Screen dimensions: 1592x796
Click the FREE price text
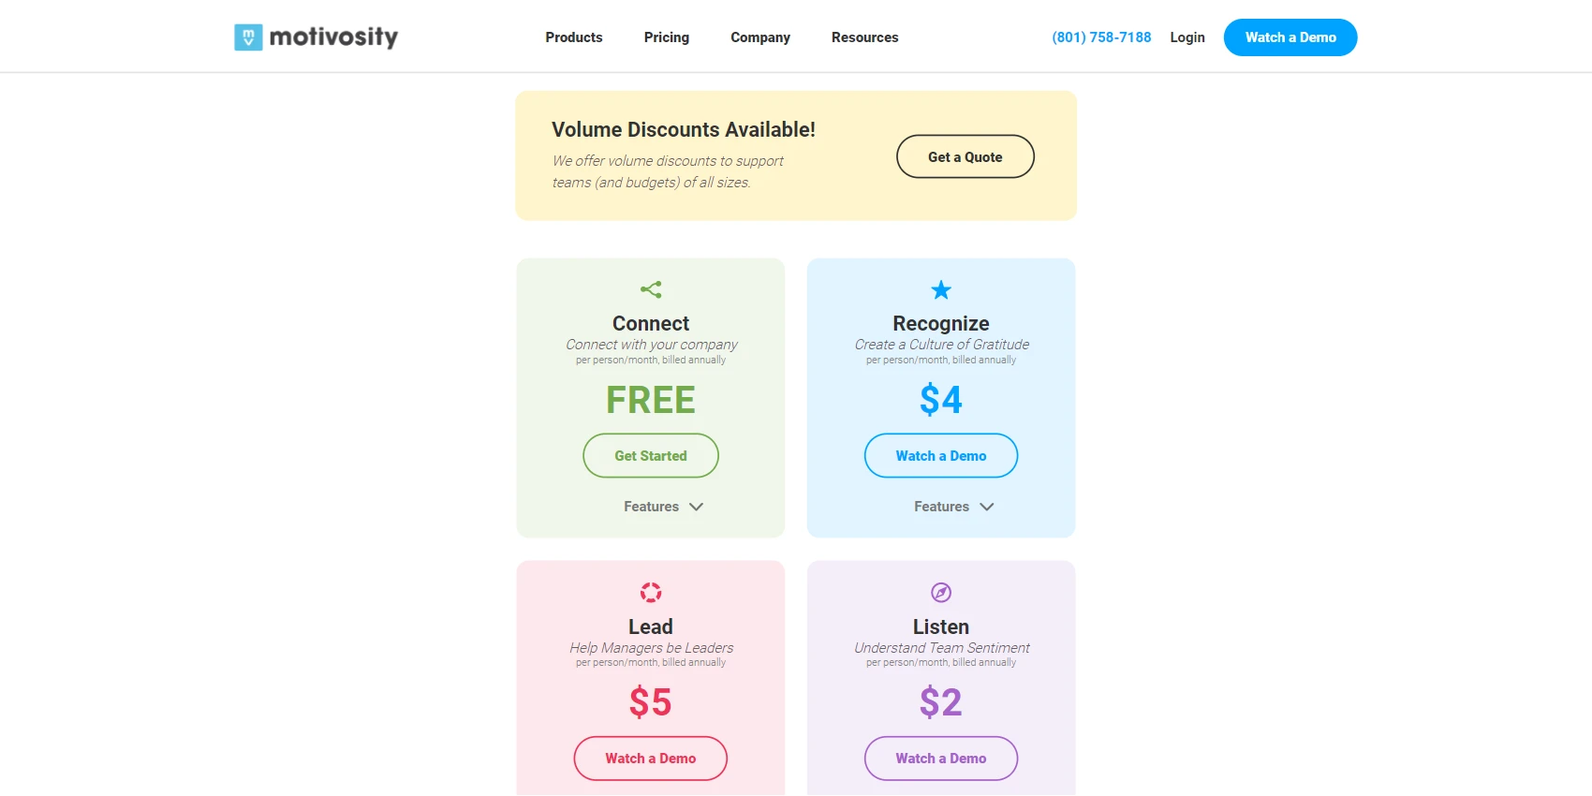(651, 400)
